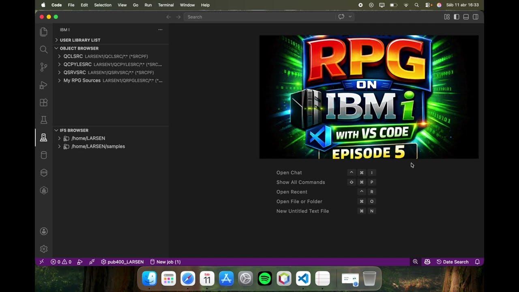
Task: Click Customize Layout icon in title bar
Action: coord(447,17)
